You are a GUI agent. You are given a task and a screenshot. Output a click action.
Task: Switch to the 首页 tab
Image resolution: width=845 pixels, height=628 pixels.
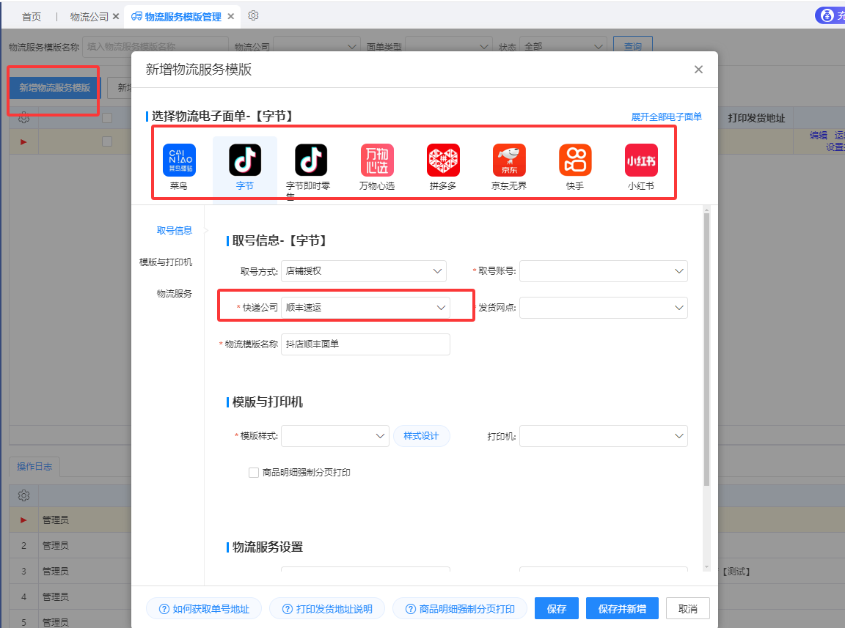pos(32,17)
